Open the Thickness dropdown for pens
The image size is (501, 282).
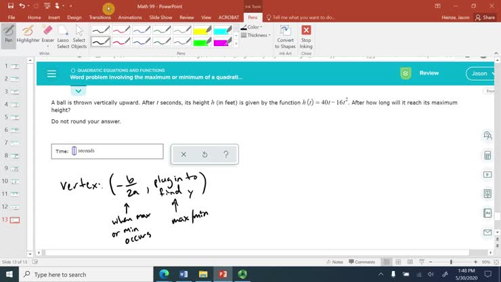[x=256, y=35]
